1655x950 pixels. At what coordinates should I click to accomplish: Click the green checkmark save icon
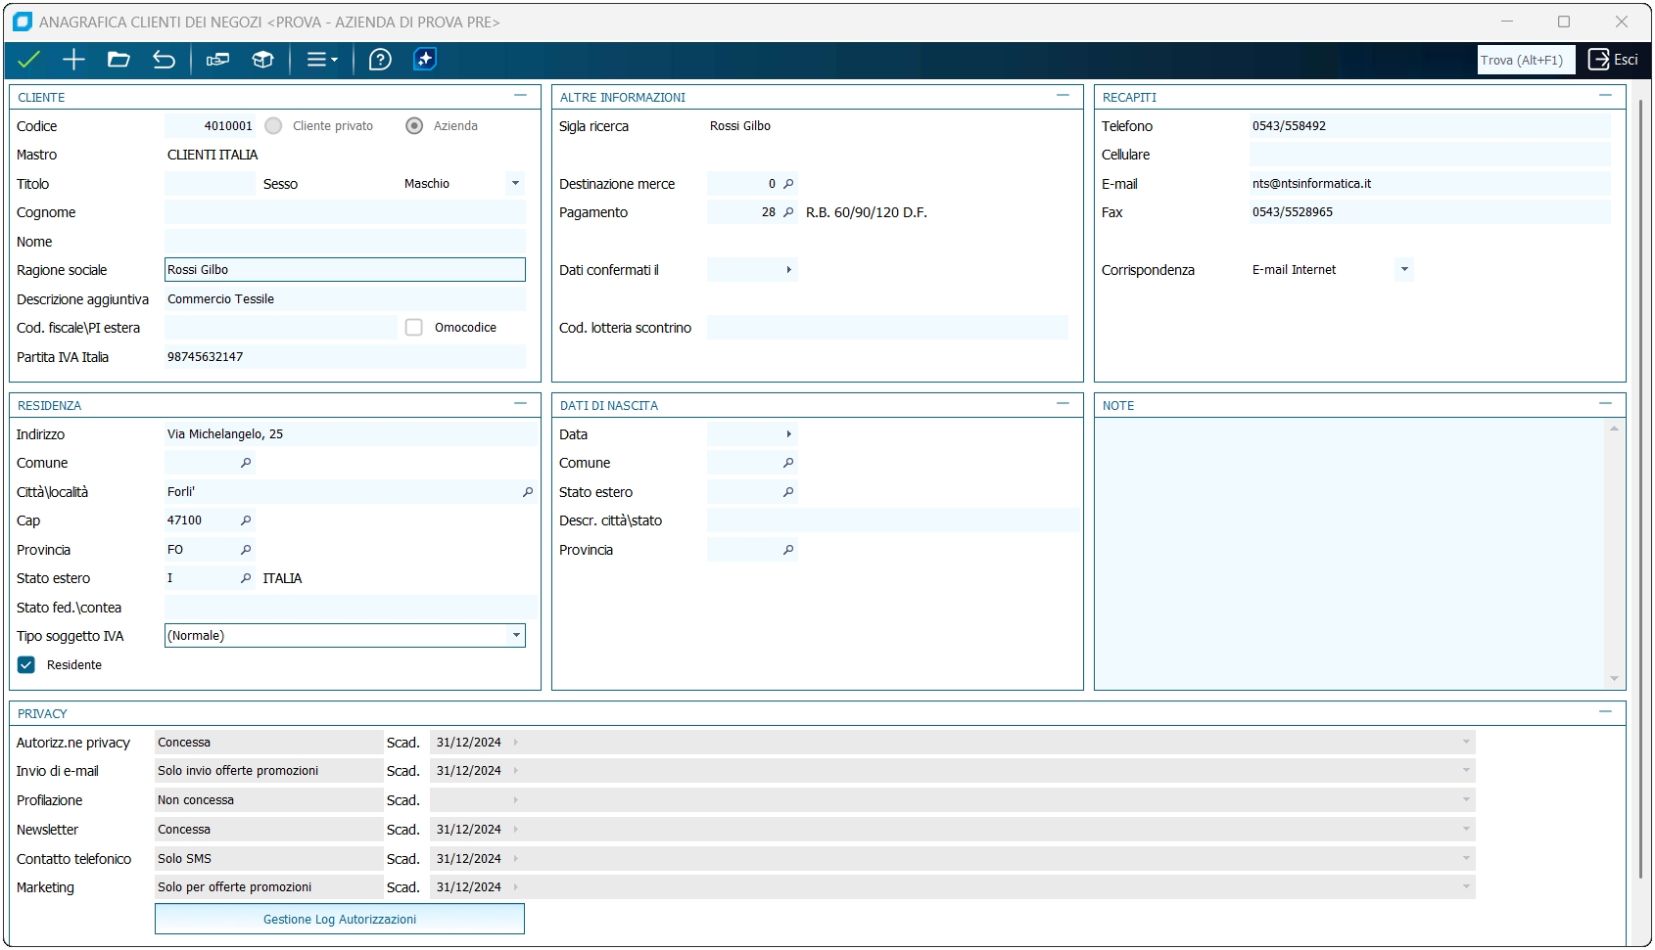(28, 60)
